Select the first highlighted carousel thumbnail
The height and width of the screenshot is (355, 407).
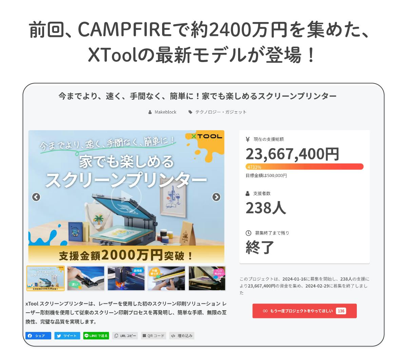tap(45, 278)
